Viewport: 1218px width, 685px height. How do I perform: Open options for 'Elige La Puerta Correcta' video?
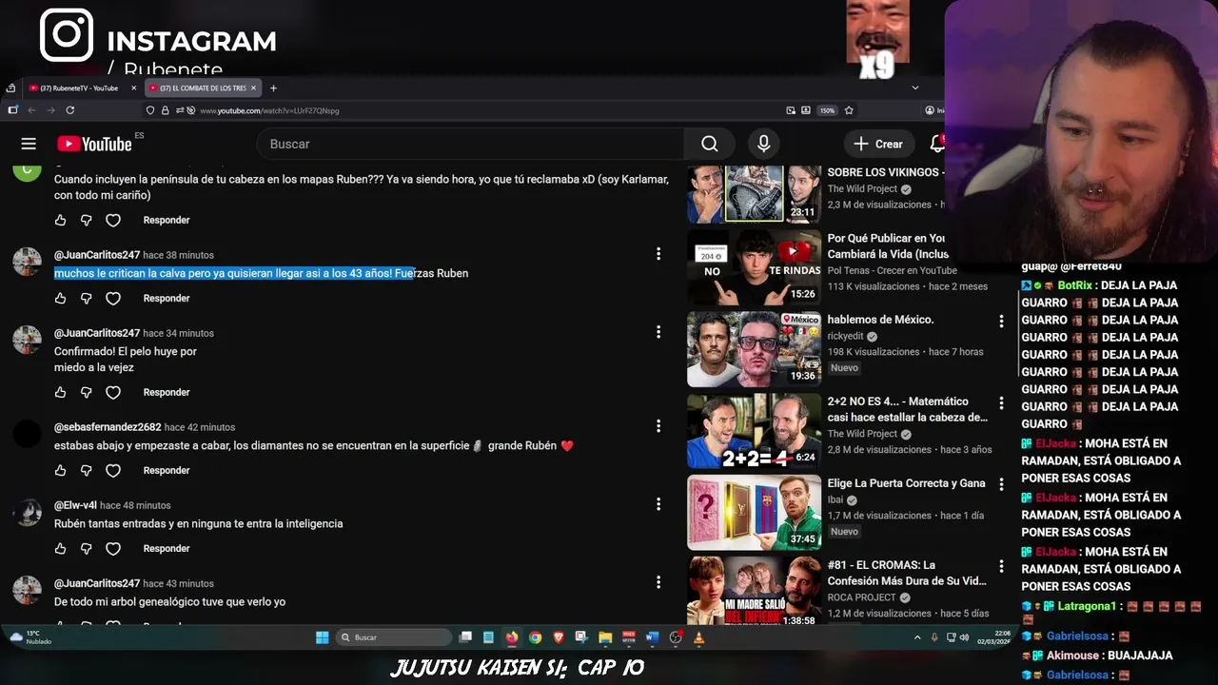pos(1001,484)
